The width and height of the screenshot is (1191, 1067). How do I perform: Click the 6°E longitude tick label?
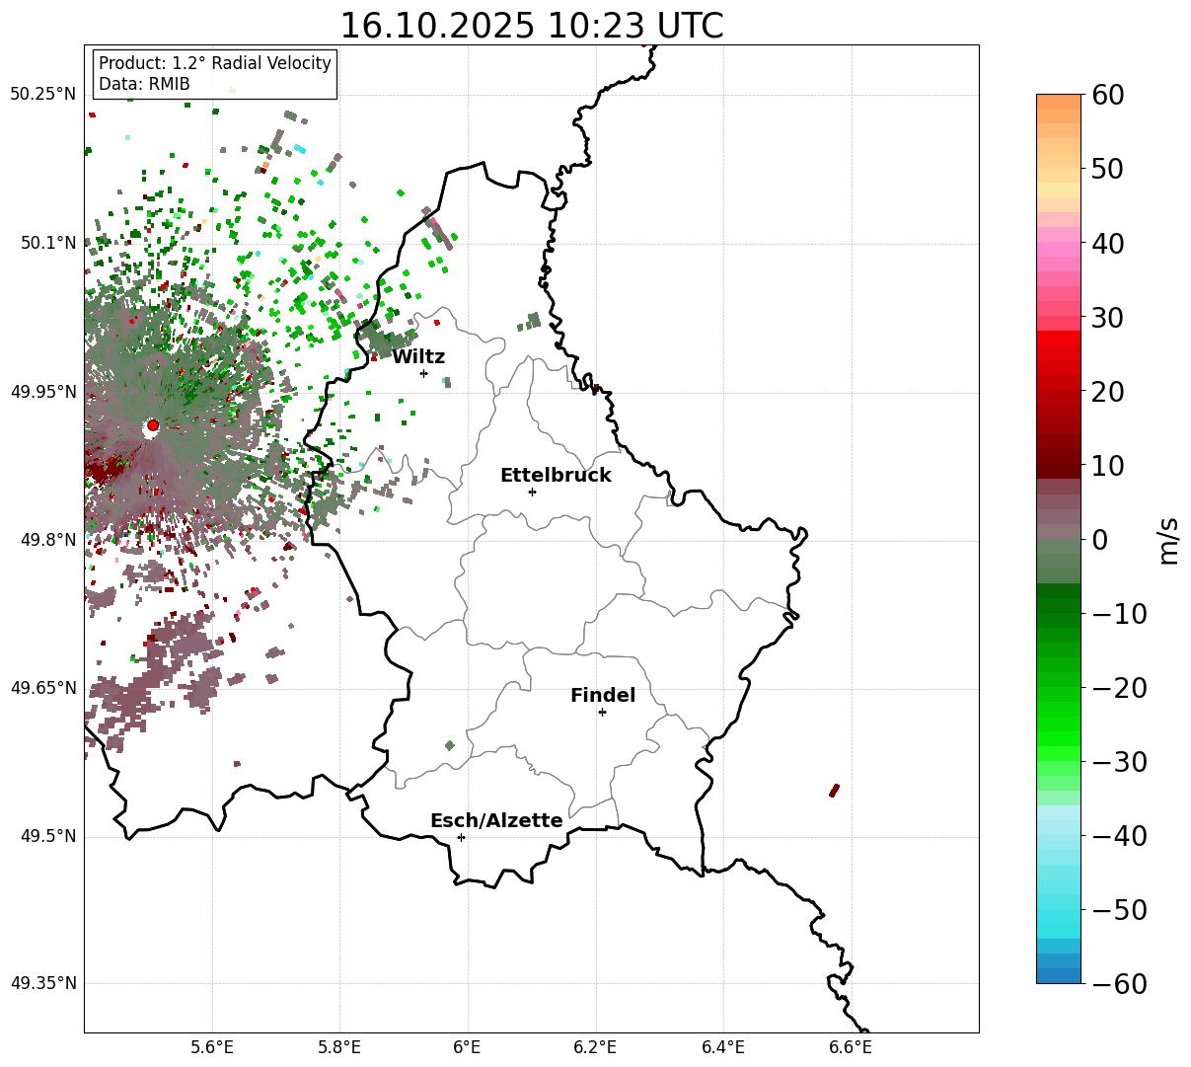468,1047
